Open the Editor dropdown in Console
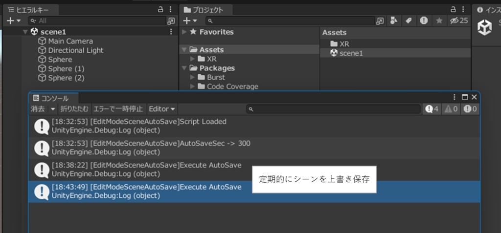Image resolution: width=501 pixels, height=233 pixels. coord(162,109)
